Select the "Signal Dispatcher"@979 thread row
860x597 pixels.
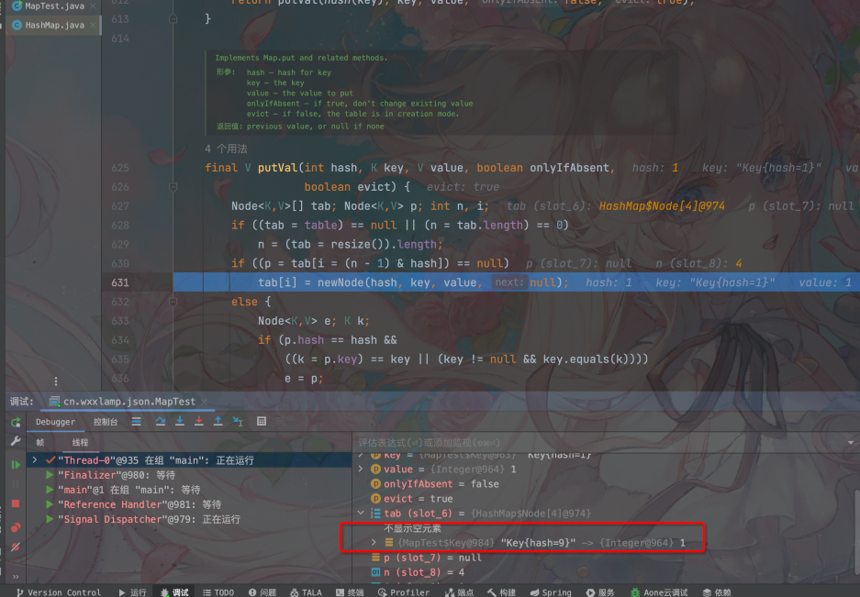click(x=187, y=519)
